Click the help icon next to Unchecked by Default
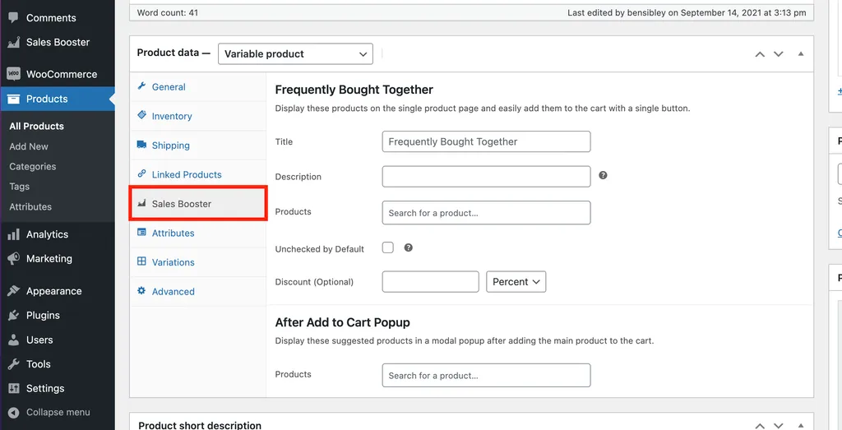 pos(408,247)
